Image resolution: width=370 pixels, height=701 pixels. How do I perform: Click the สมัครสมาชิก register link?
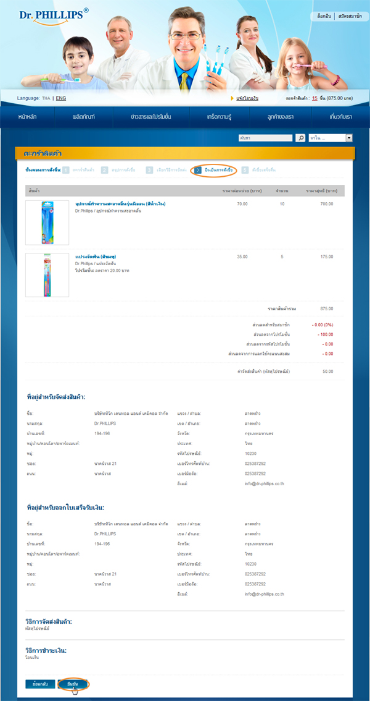tap(350, 16)
